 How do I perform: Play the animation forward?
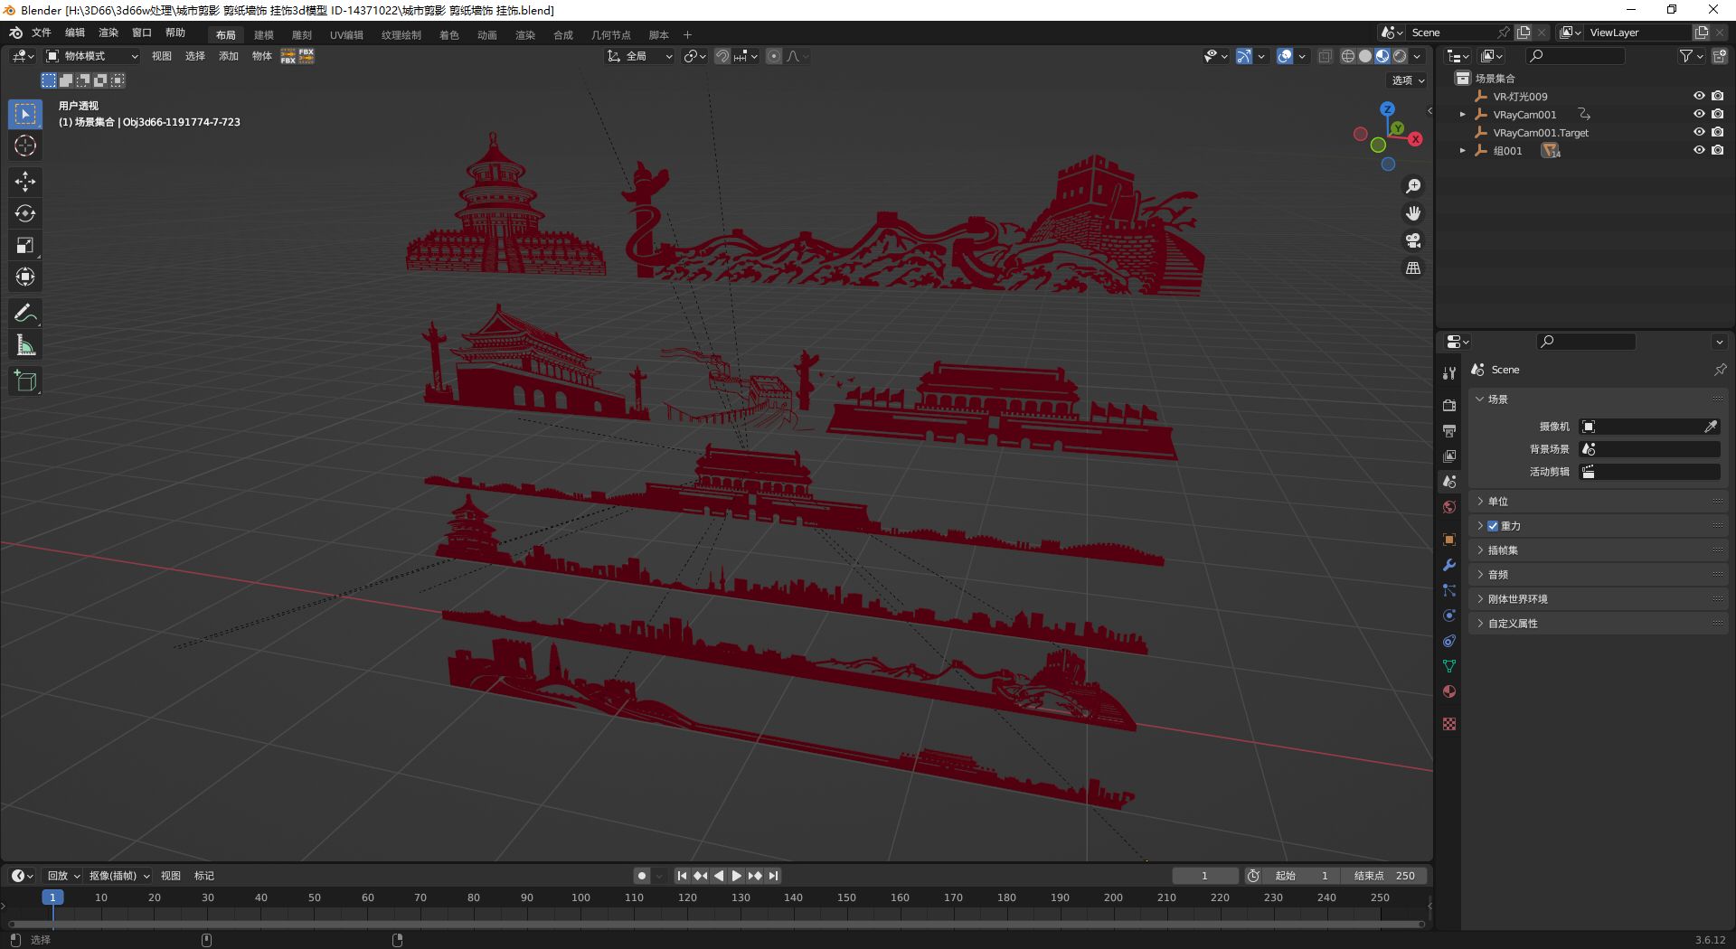736,876
